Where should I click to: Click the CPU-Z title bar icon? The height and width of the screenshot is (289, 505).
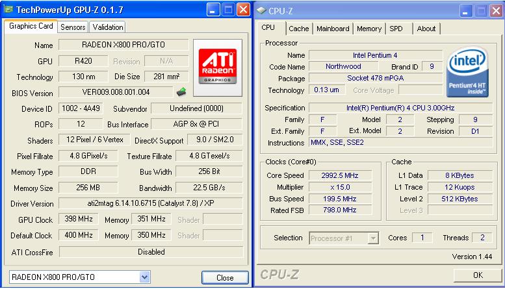(x=260, y=10)
